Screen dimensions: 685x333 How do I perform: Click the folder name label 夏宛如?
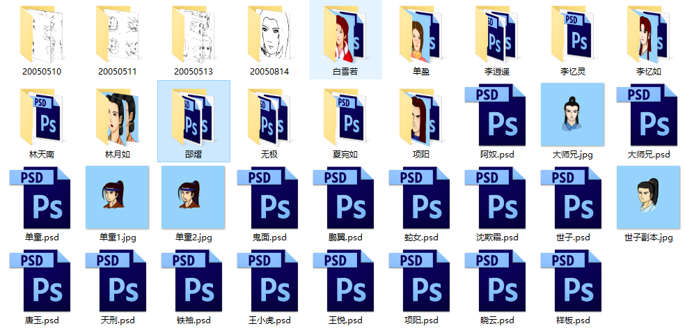tap(345, 155)
